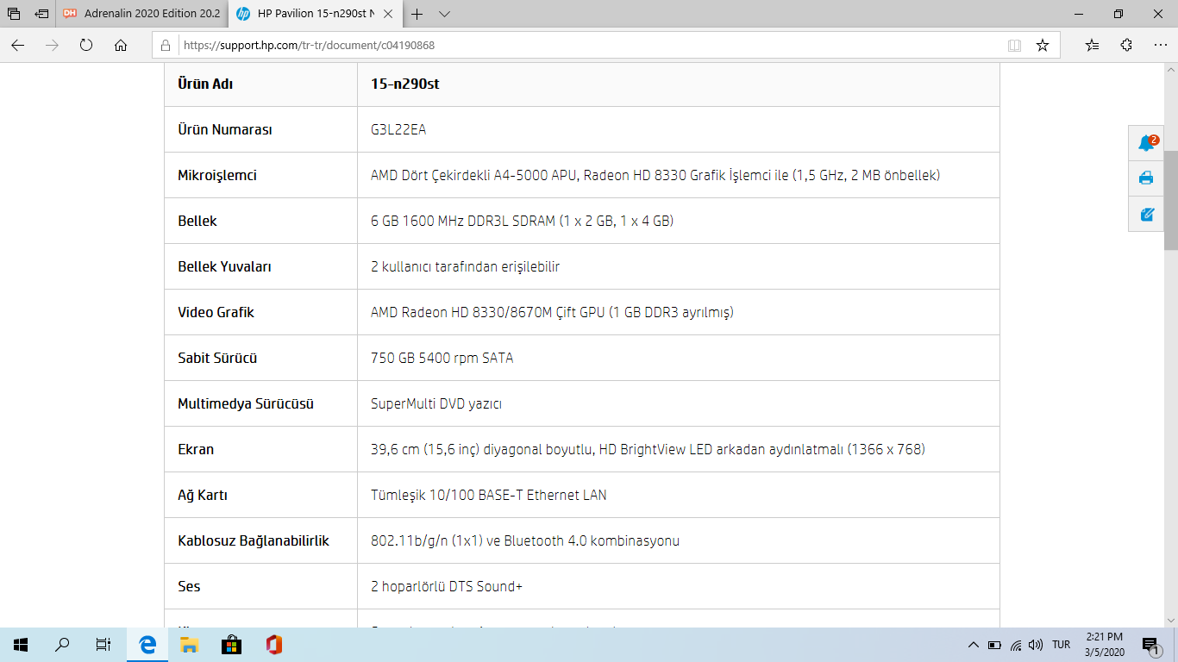Switch to Adrenalin 2020 Edition tab
Image resolution: width=1178 pixels, height=662 pixels.
[142, 14]
